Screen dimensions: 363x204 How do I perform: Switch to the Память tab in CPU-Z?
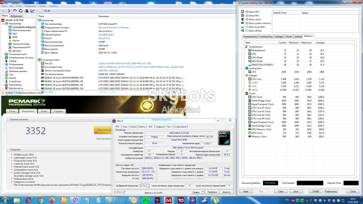[x=142, y=127]
